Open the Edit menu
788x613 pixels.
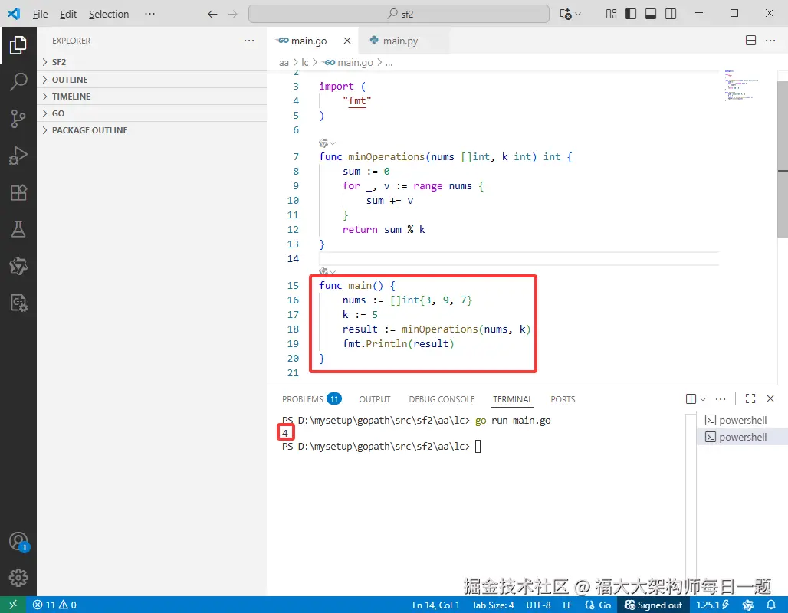coord(68,14)
